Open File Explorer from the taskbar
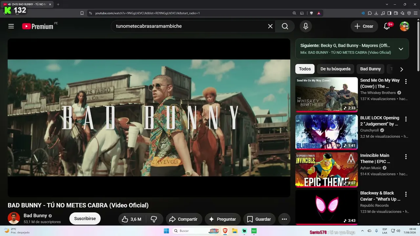 (235, 231)
